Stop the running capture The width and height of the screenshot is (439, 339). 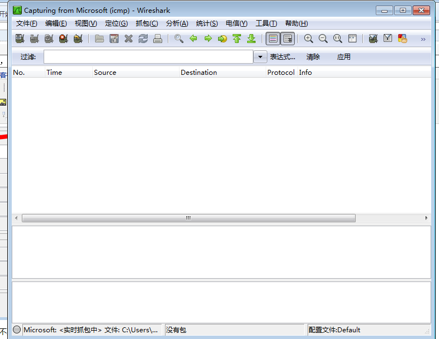[63, 39]
